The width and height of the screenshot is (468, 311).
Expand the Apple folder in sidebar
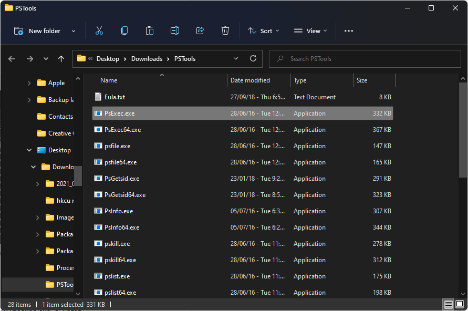point(29,83)
